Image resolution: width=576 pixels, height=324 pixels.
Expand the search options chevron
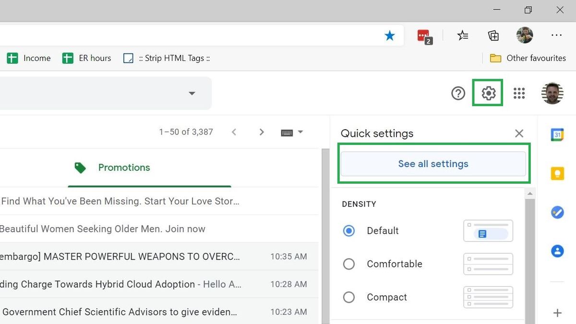click(192, 93)
